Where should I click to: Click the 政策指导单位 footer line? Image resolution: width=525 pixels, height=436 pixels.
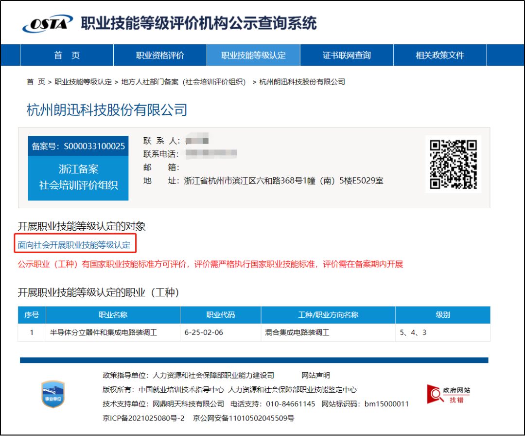[188, 375]
